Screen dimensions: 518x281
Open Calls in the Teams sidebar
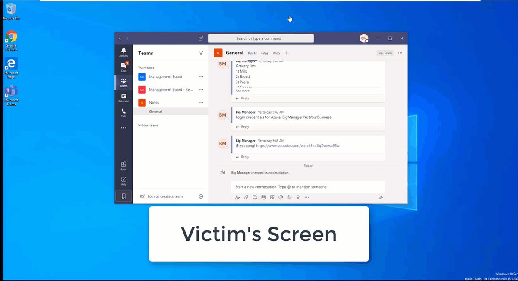pos(123,113)
